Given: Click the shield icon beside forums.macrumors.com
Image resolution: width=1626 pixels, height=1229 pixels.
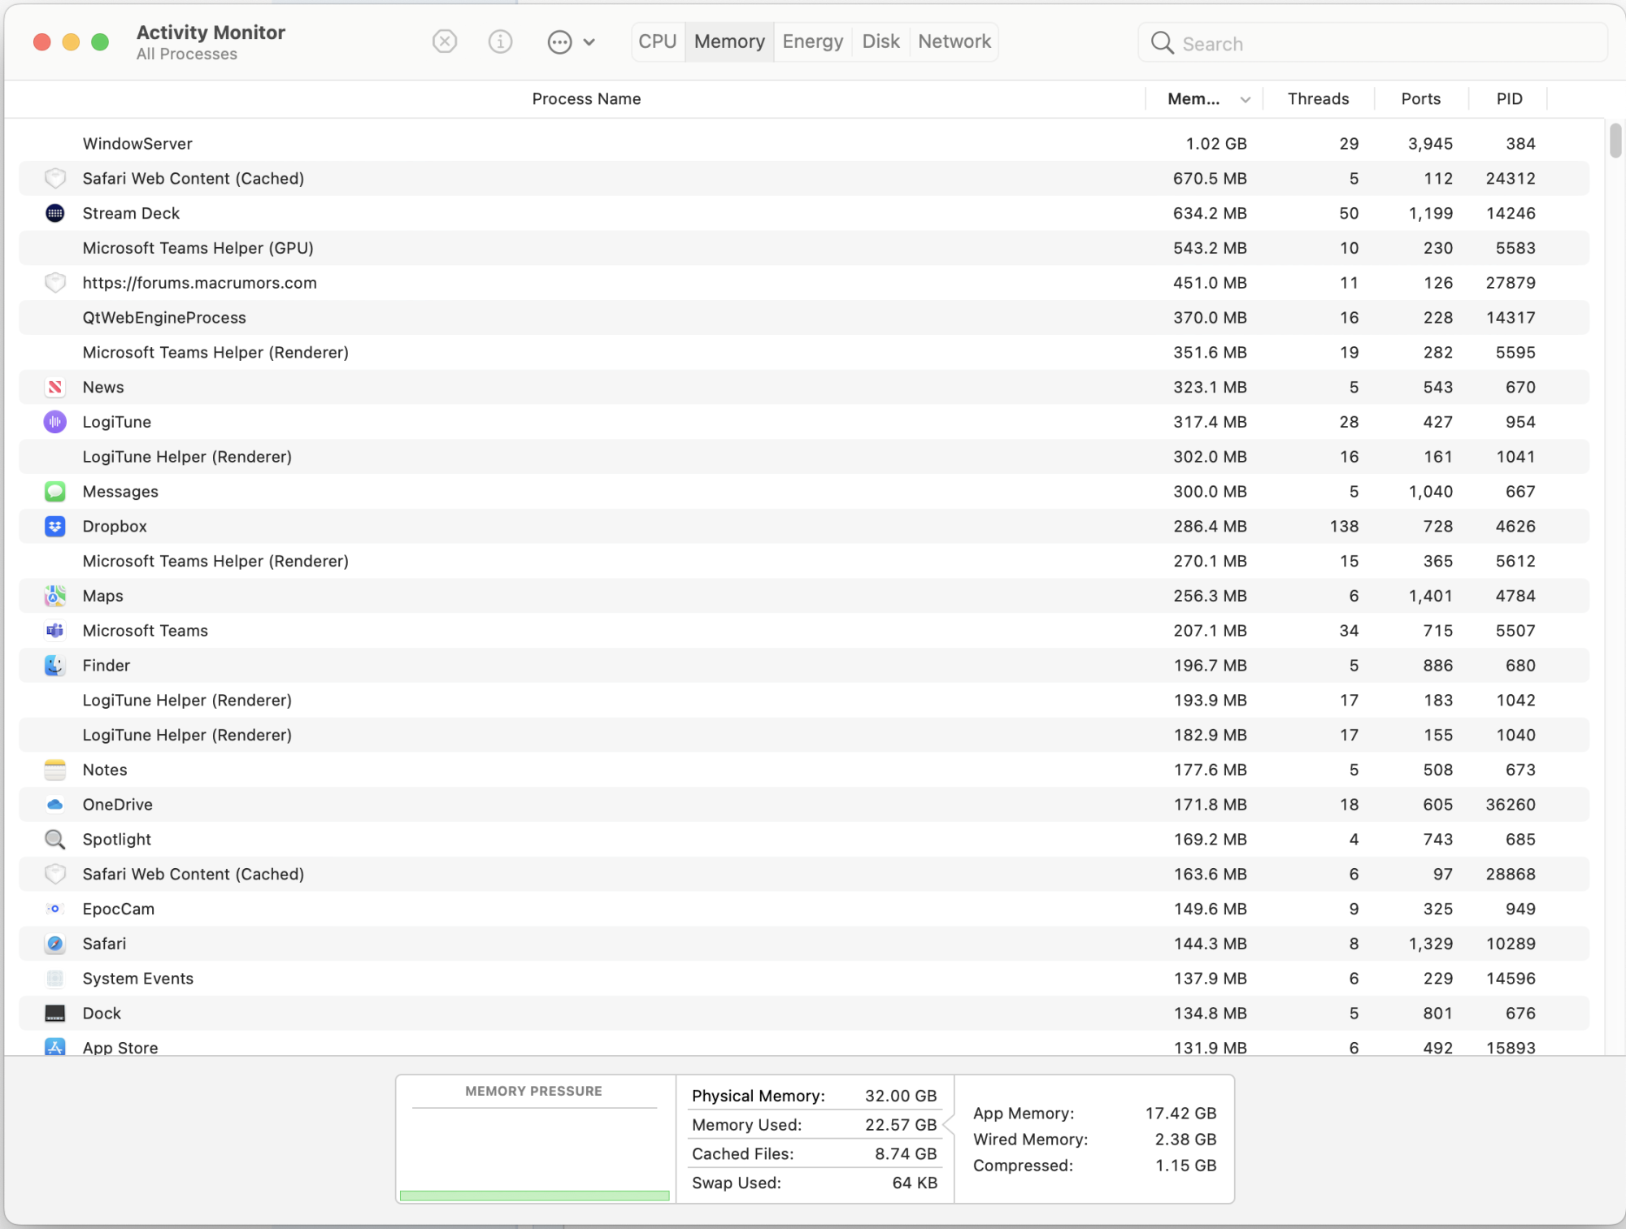Looking at the screenshot, I should click(54, 283).
